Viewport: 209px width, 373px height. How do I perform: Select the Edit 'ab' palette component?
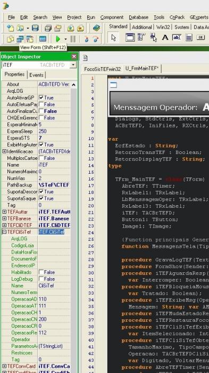click(x=177, y=37)
